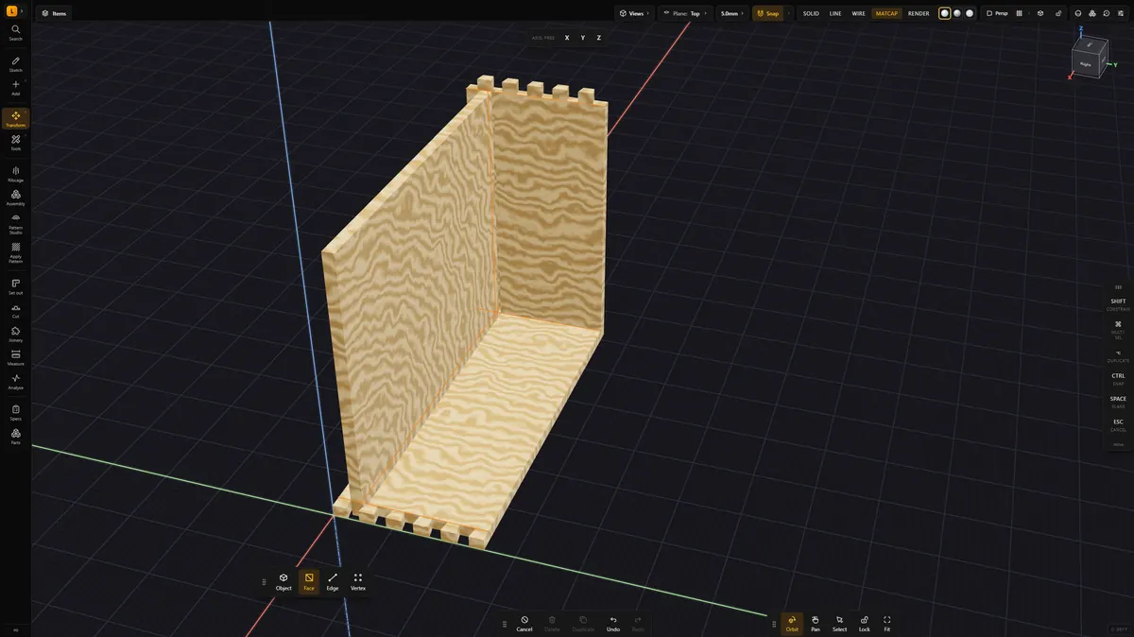Toggle the view Lock
The height and width of the screenshot is (637, 1134).
(x=865, y=624)
